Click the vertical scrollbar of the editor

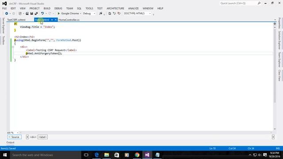coord(275,66)
